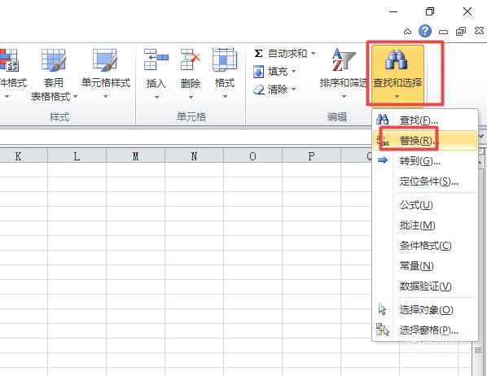This screenshot has width=487, height=376.
Task: Click the Delete cells icon
Action: [191, 59]
